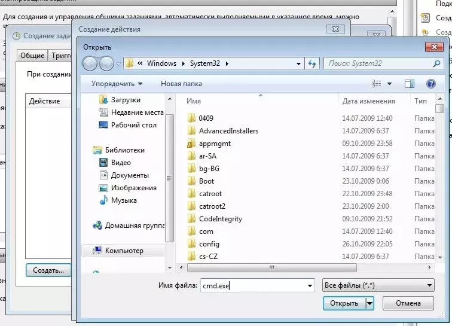
Task: Select the catroot folder icon
Action: [191, 194]
